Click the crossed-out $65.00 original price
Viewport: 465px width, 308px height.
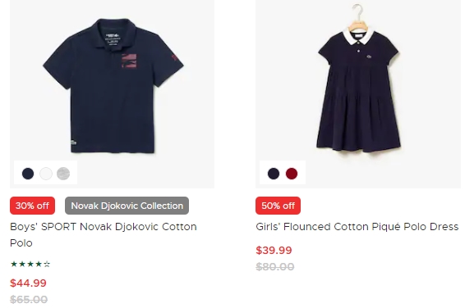pyautogui.click(x=29, y=300)
